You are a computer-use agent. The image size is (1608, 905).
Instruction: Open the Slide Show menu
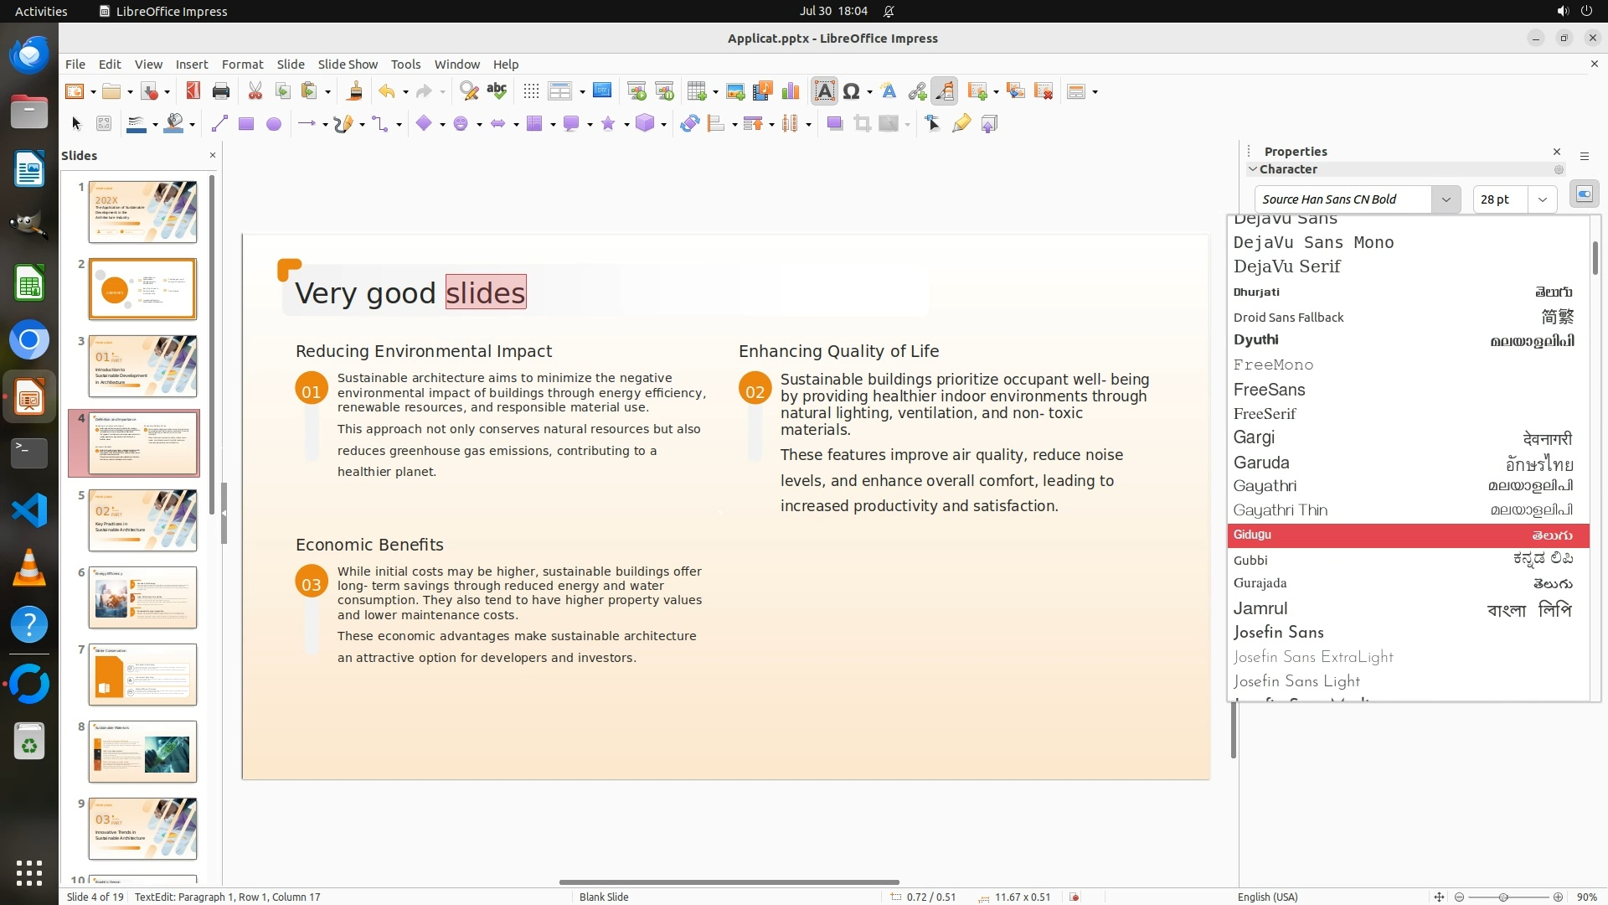coord(348,65)
